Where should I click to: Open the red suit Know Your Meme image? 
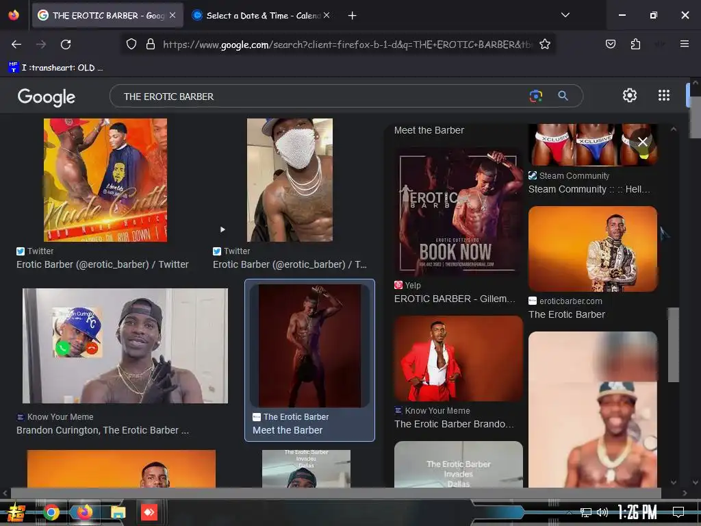click(x=458, y=359)
